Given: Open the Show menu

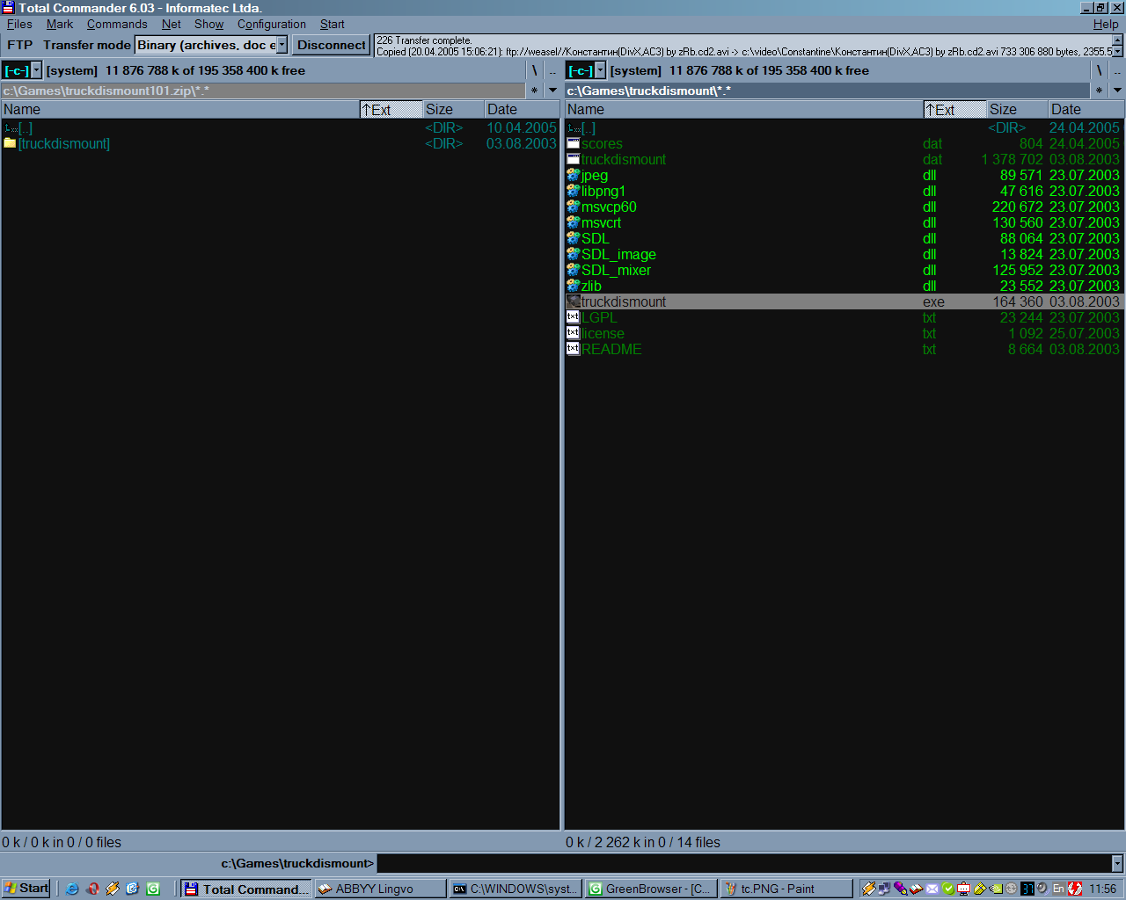Looking at the screenshot, I should click(208, 24).
